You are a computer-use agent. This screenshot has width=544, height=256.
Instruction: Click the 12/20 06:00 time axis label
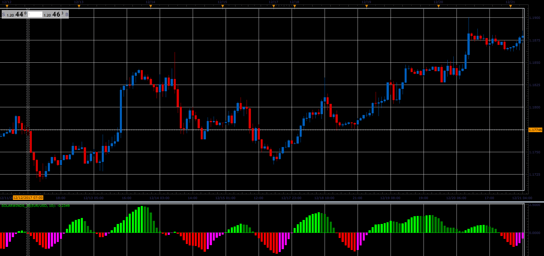point(456,198)
